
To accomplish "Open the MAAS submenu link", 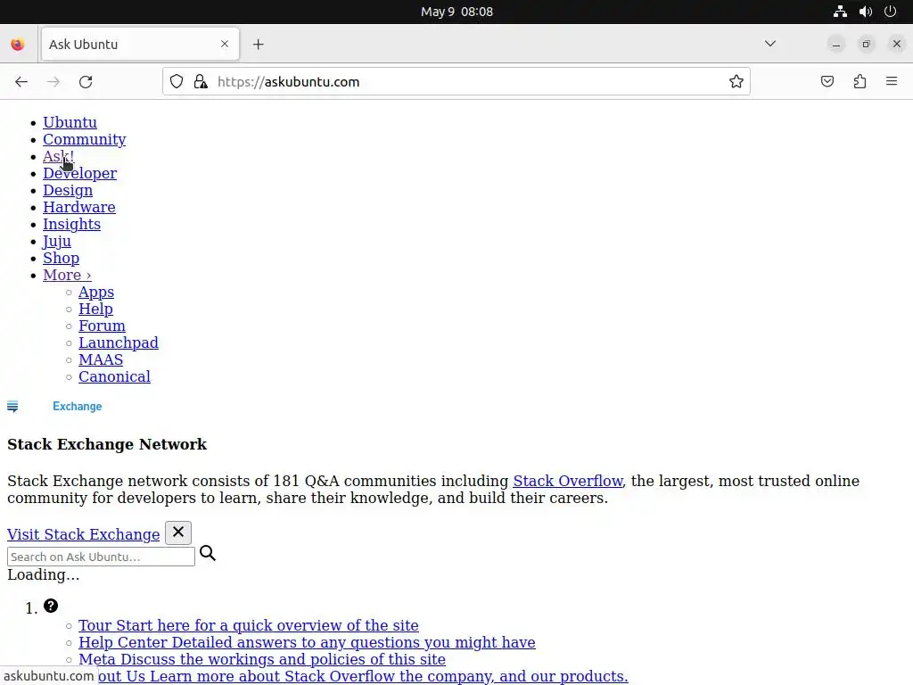I will (101, 359).
